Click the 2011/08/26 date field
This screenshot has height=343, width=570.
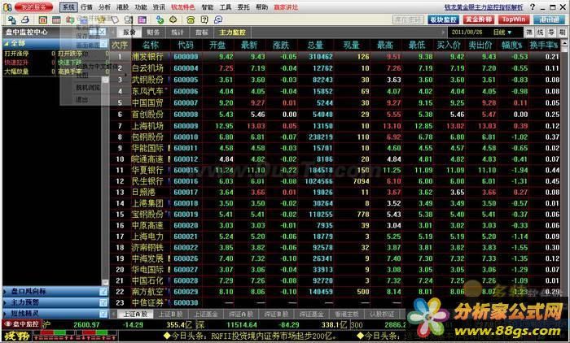pos(467,33)
